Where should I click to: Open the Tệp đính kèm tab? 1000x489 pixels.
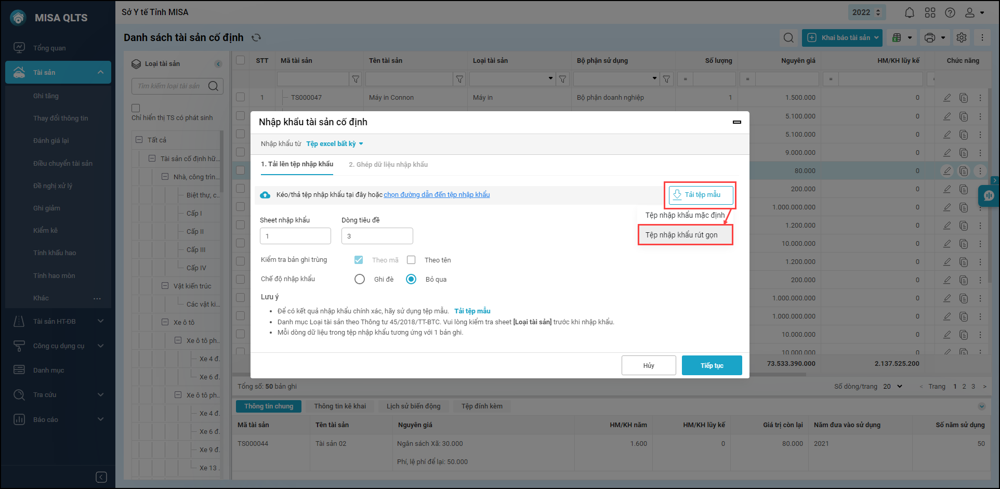pos(482,406)
